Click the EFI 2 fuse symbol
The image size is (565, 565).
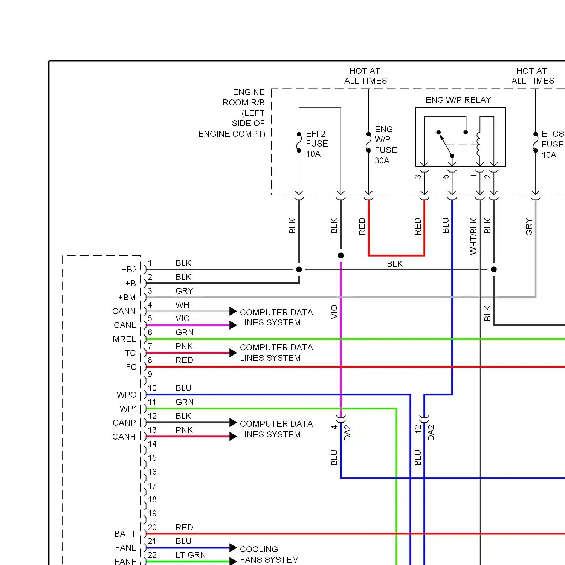tap(299, 142)
